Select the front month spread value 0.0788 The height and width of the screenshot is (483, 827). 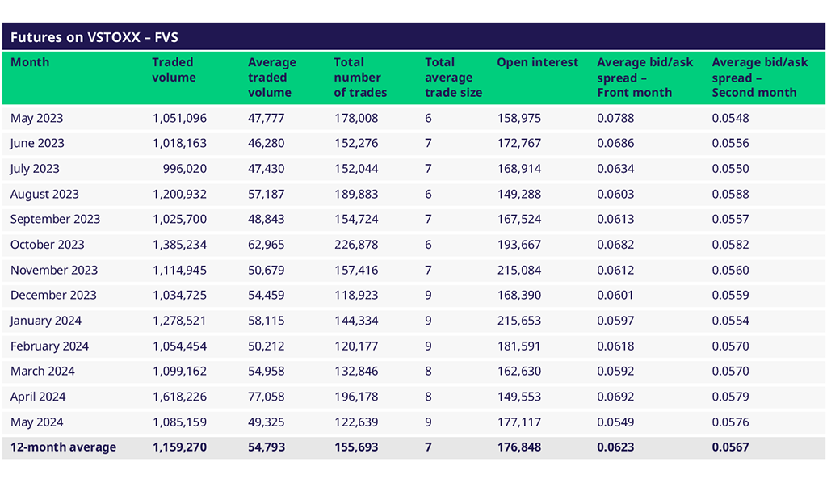[x=615, y=118]
